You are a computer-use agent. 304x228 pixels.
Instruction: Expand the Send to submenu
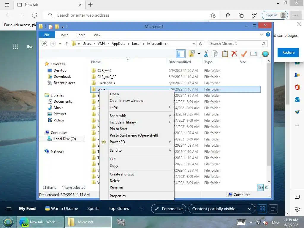point(137,150)
